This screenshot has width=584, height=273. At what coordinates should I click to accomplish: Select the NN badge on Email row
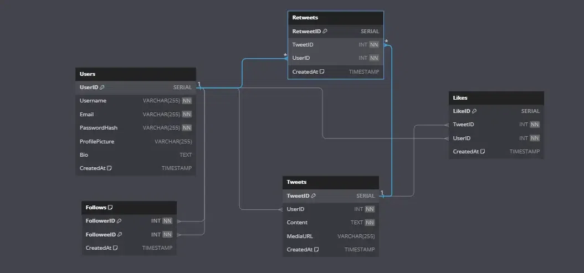[187, 114]
